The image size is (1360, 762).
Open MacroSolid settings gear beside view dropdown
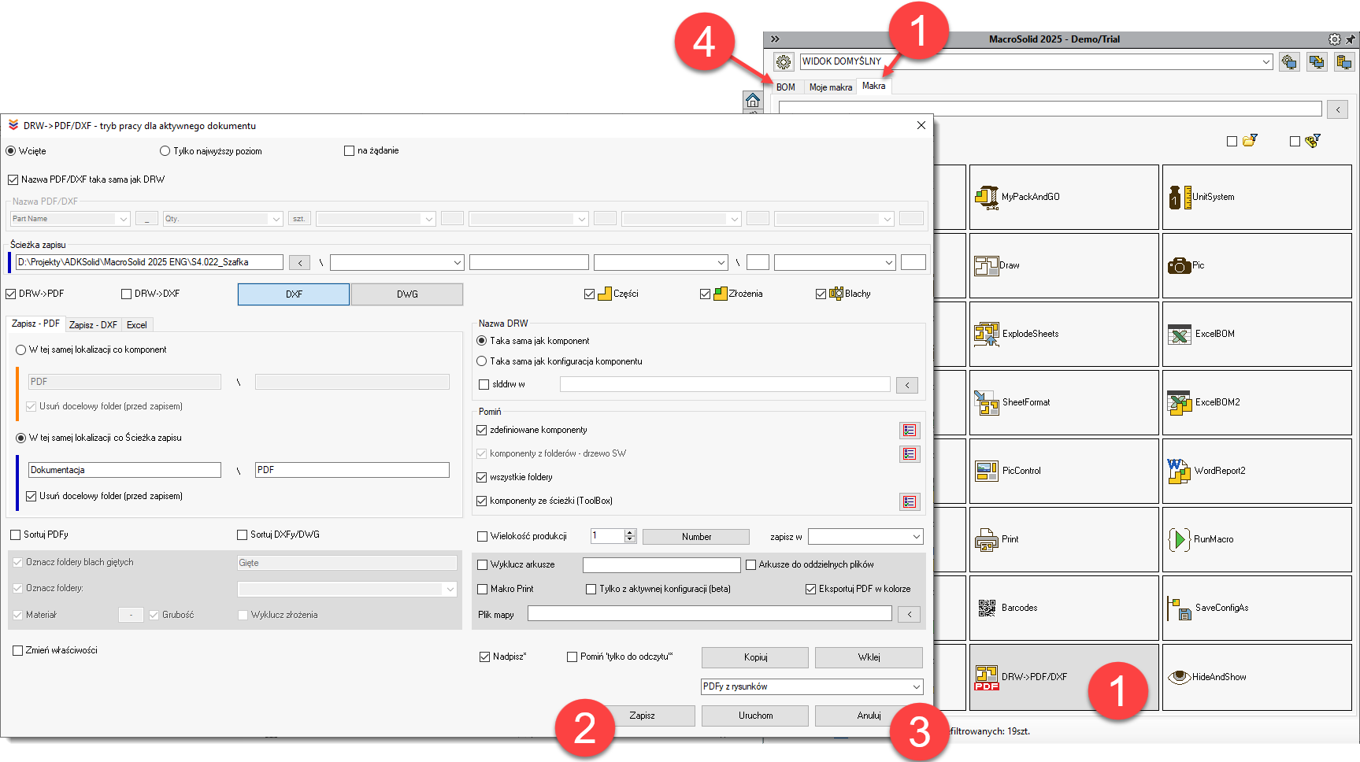point(783,61)
